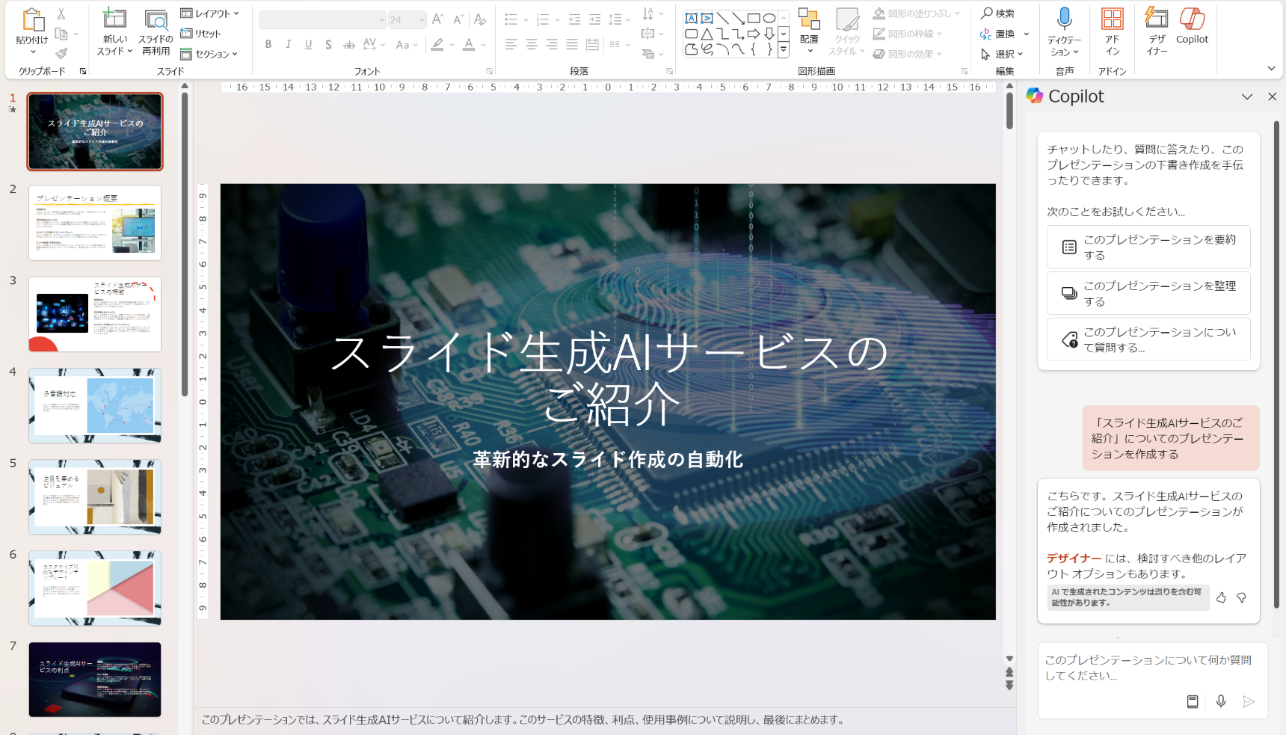
Task: Select slide 3 thumbnail
Action: 95,314
